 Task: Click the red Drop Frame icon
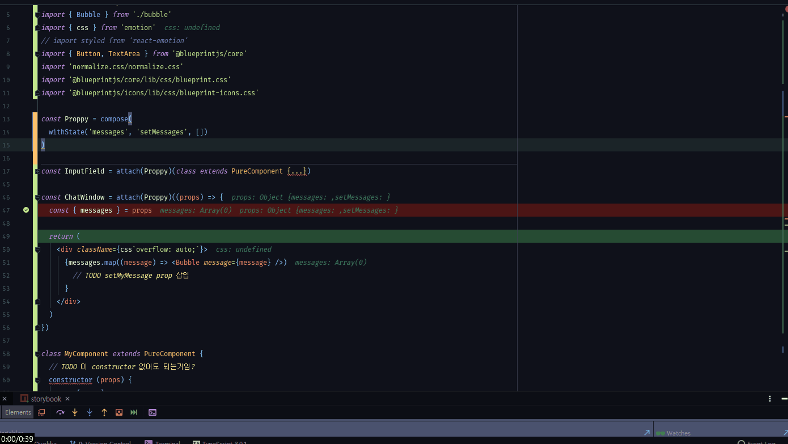click(x=119, y=412)
